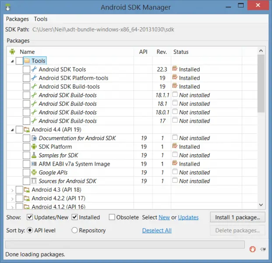Collapse the Tools tree group
Screen dimensions: 272x263
click(12, 61)
